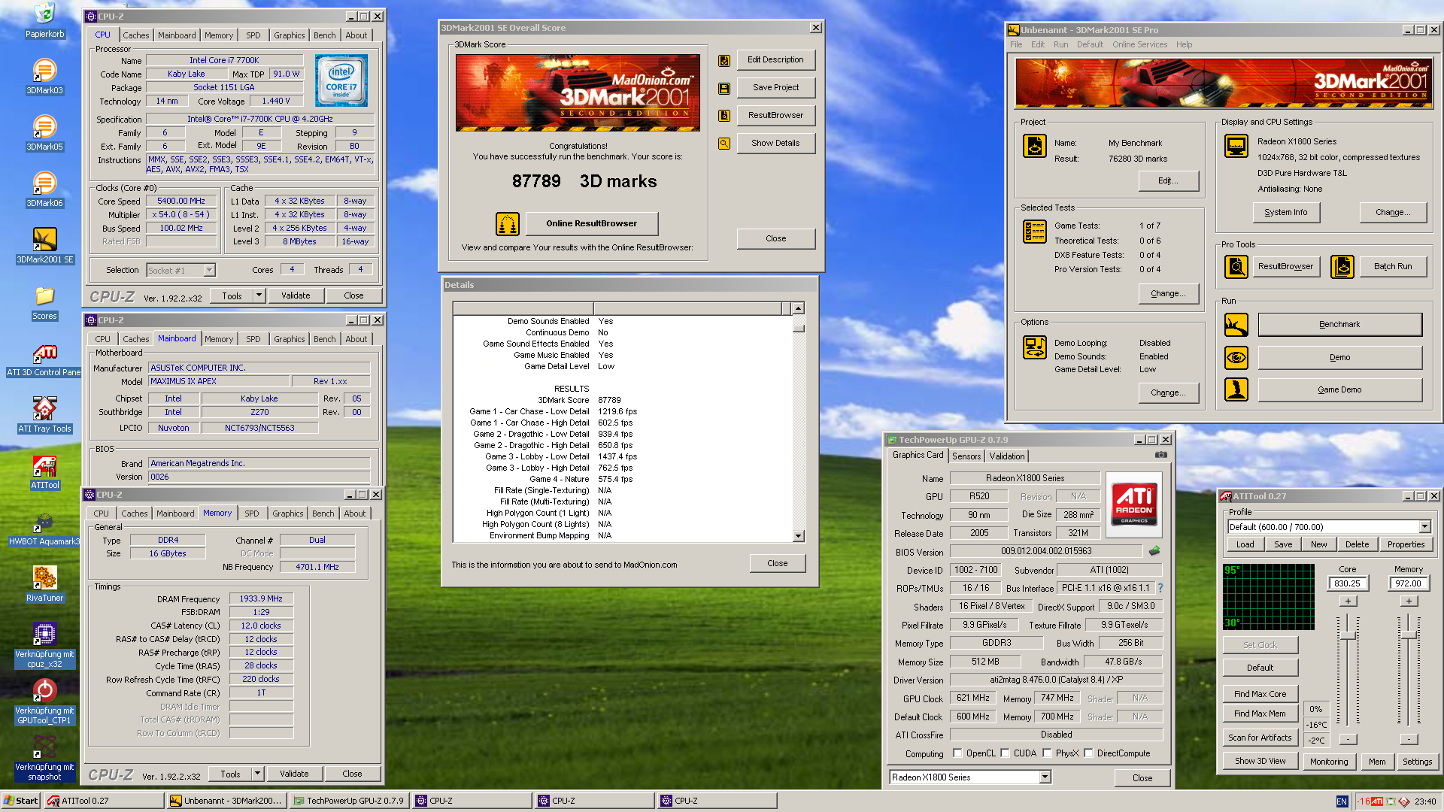Open ATI 3D Control Panel icon

point(44,353)
